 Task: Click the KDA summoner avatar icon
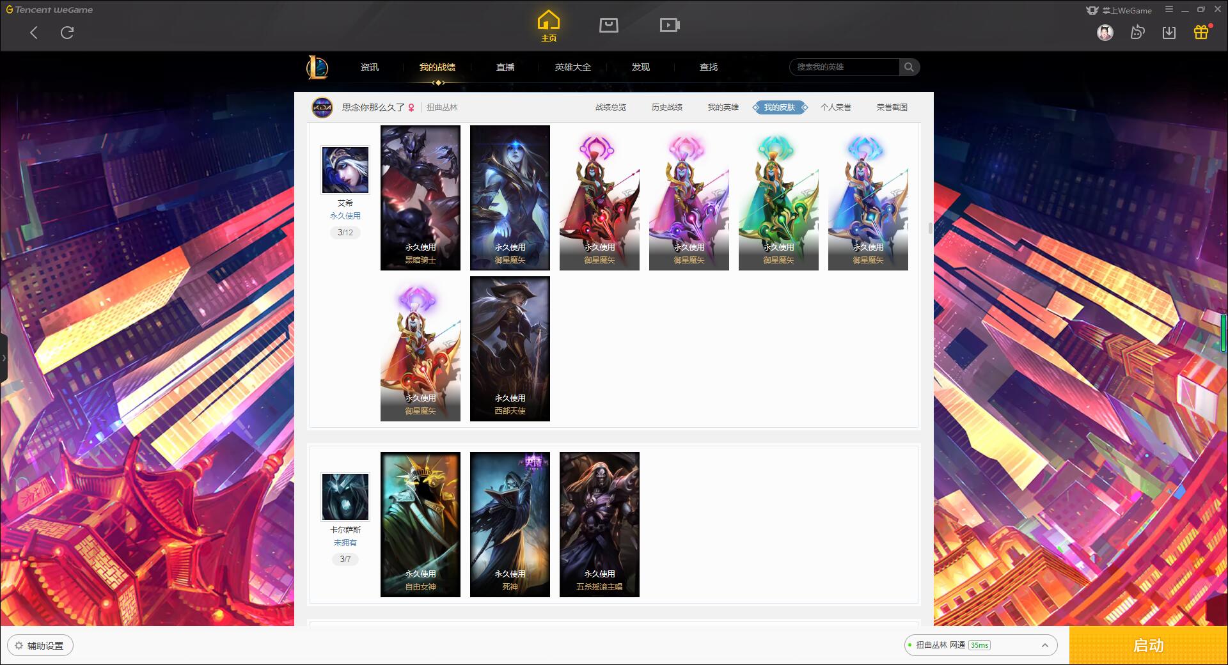coord(322,107)
